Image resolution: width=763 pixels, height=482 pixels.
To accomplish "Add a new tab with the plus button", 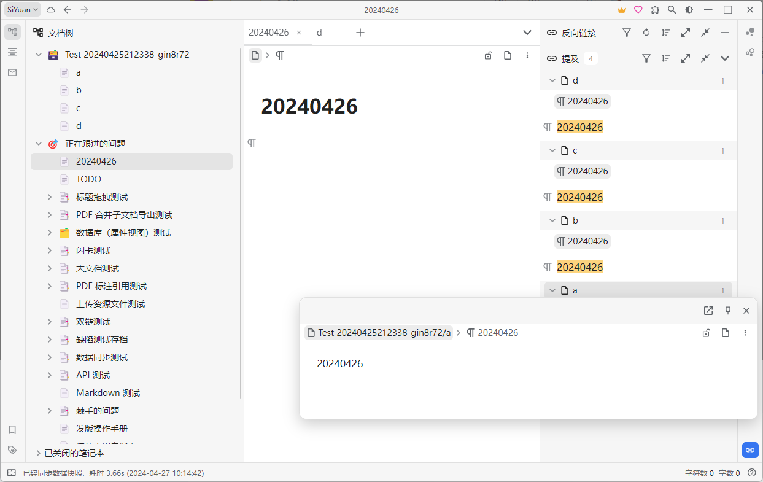I will (x=360, y=33).
